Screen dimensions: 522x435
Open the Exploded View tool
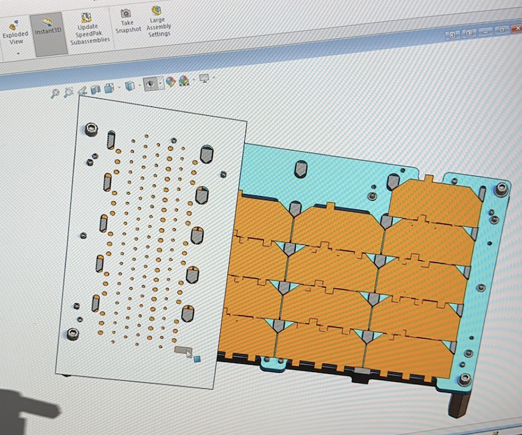click(x=15, y=33)
